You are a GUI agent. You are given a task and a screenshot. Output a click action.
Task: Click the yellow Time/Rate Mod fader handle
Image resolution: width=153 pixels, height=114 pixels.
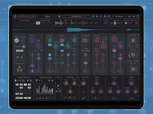pos(85,63)
